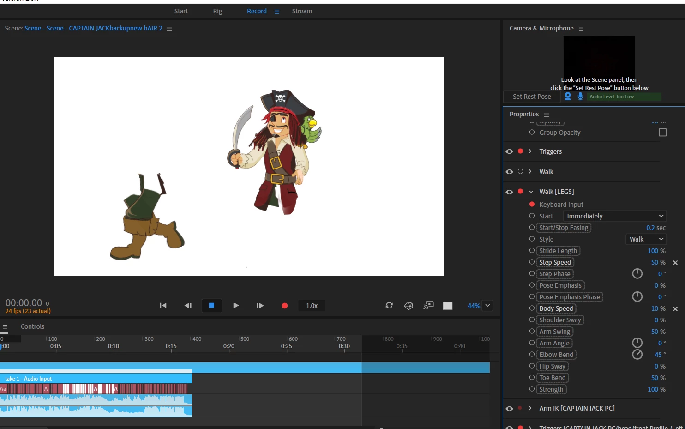Switch to the Rig workspace tab

tap(217, 11)
